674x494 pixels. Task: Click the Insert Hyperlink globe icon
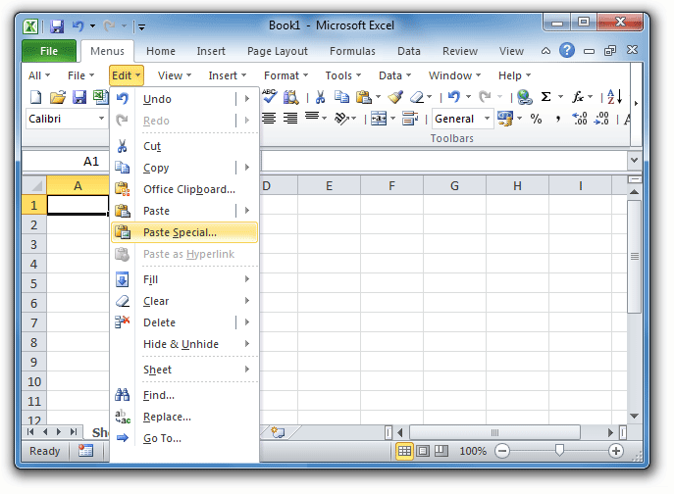(x=525, y=97)
